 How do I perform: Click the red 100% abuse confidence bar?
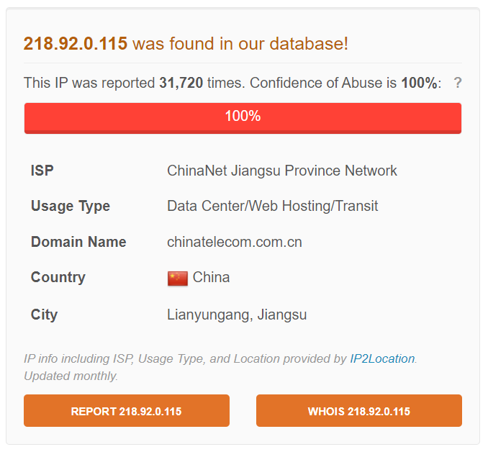[243, 117]
